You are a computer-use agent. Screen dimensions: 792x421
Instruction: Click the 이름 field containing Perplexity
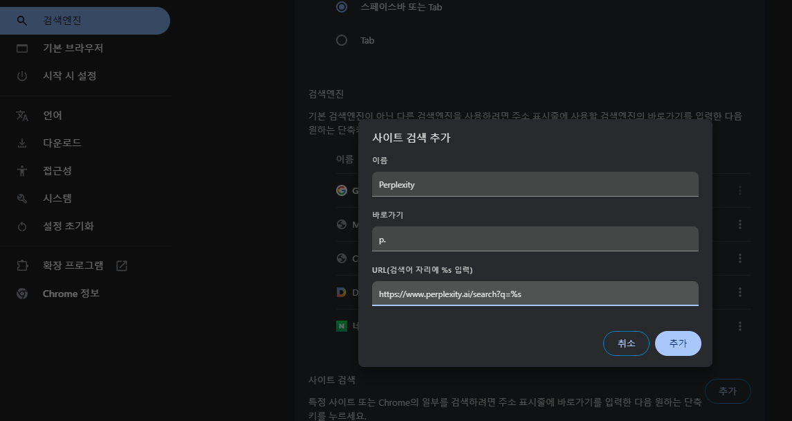pyautogui.click(x=535, y=184)
